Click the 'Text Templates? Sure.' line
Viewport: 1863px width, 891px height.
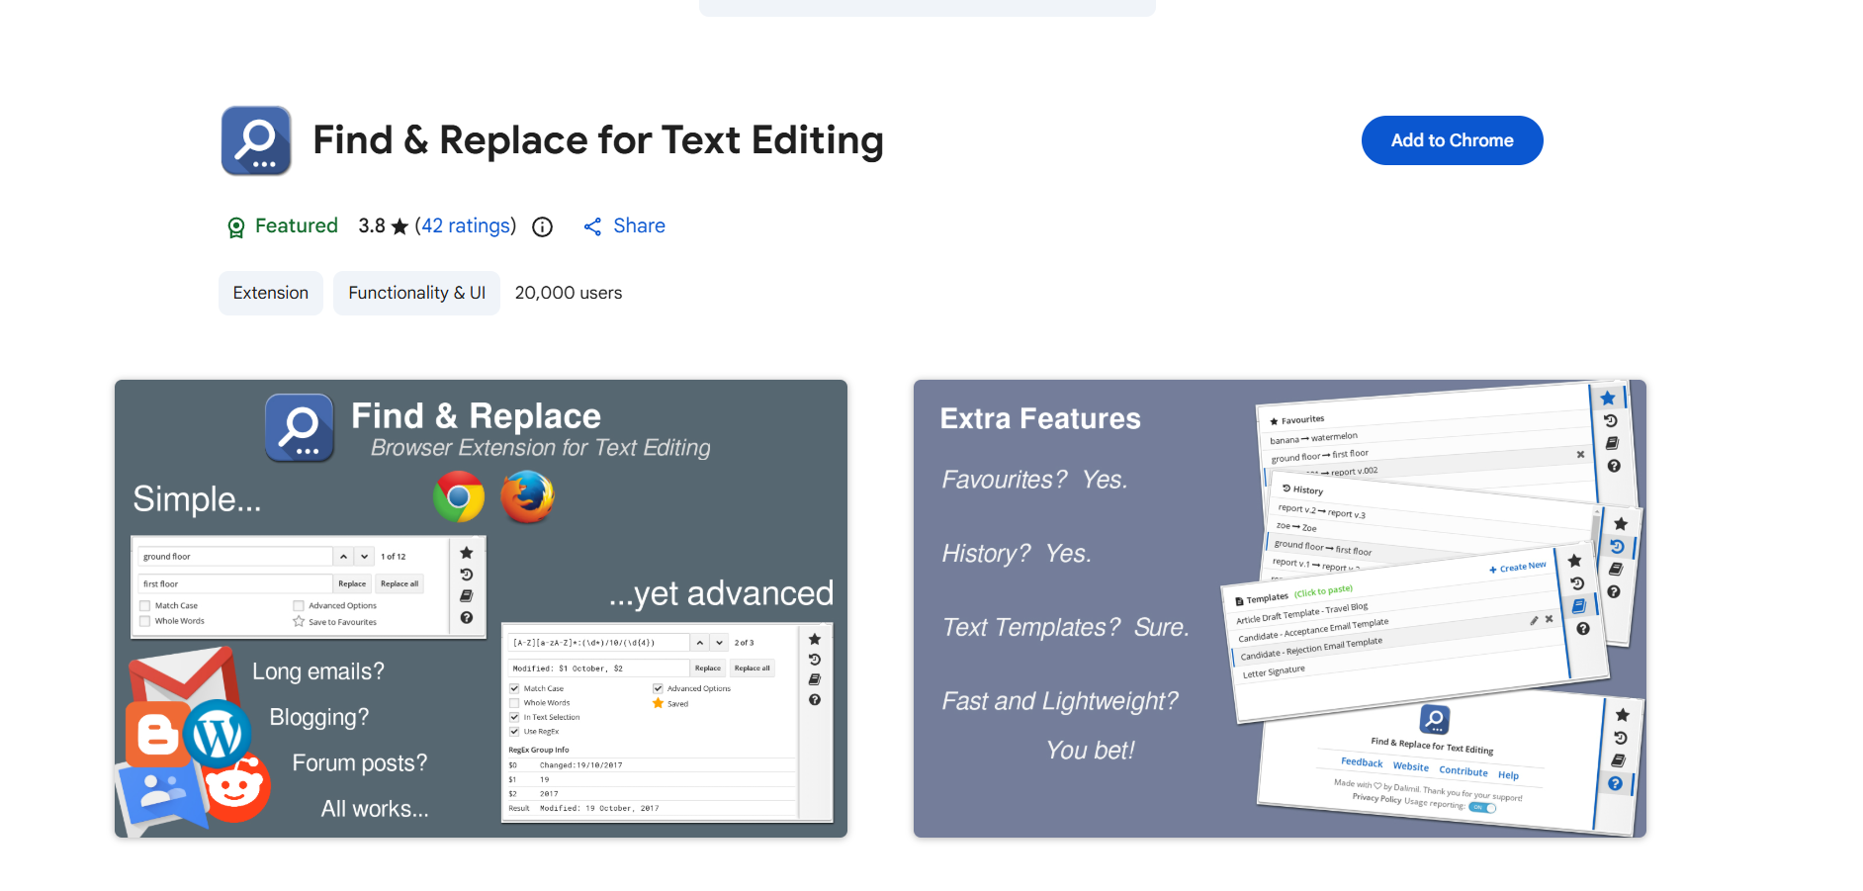tap(1066, 627)
